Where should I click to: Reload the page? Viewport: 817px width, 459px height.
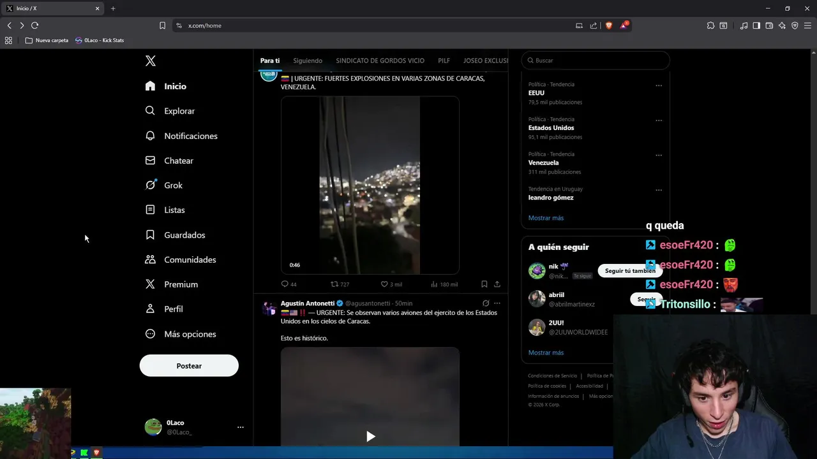[35, 25]
